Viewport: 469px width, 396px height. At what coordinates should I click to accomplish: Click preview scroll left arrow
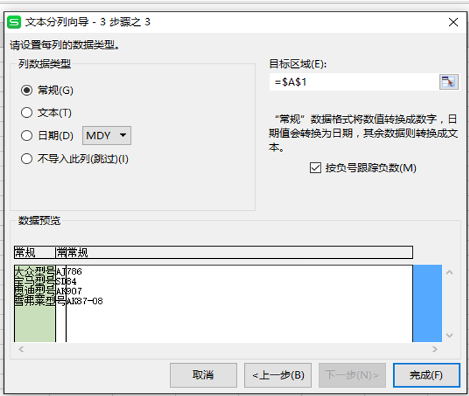[21, 349]
